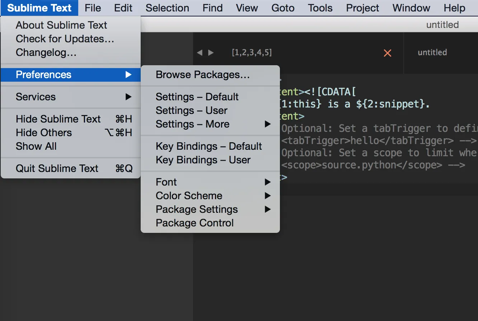Select Key Bindings – Default
This screenshot has height=321, width=478.
tap(209, 146)
